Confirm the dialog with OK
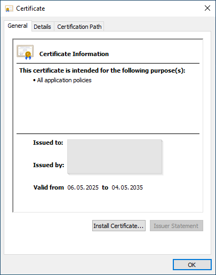Screen dimensions: 216x275 (192, 265)
